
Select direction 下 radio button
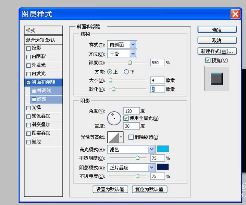[126, 72]
